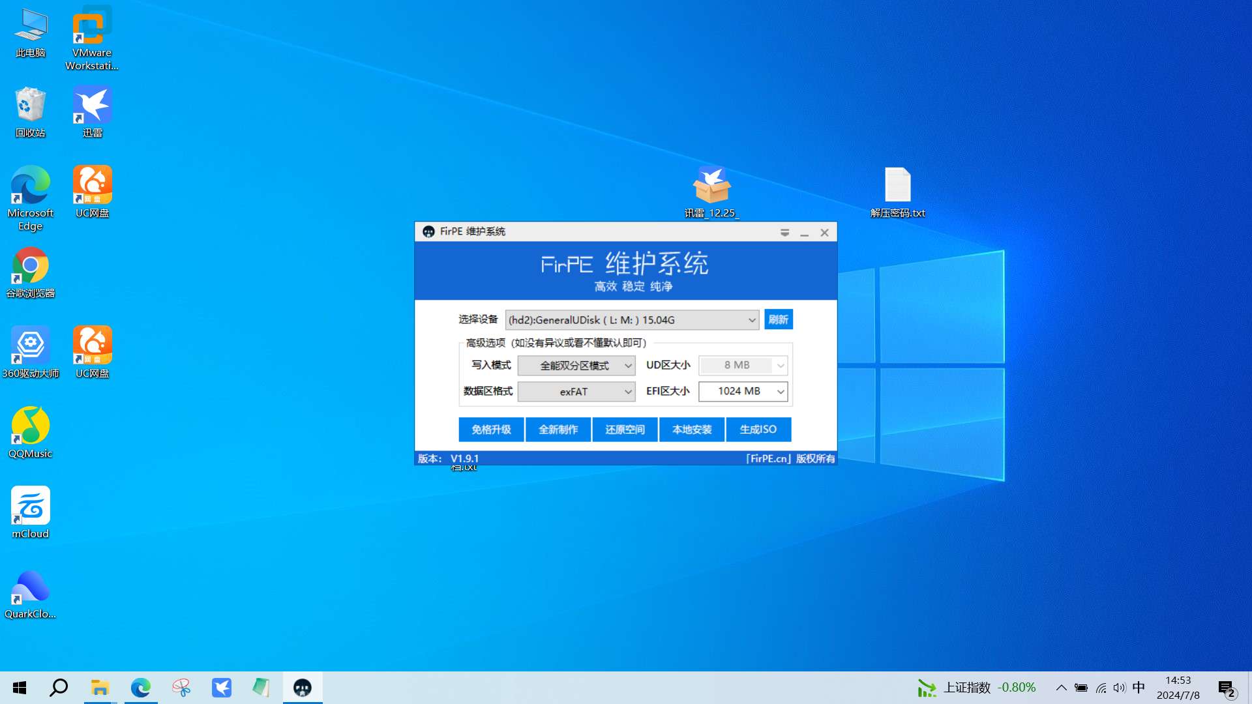Open File Explorer from the taskbar
This screenshot has height=704, width=1252.
click(100, 688)
